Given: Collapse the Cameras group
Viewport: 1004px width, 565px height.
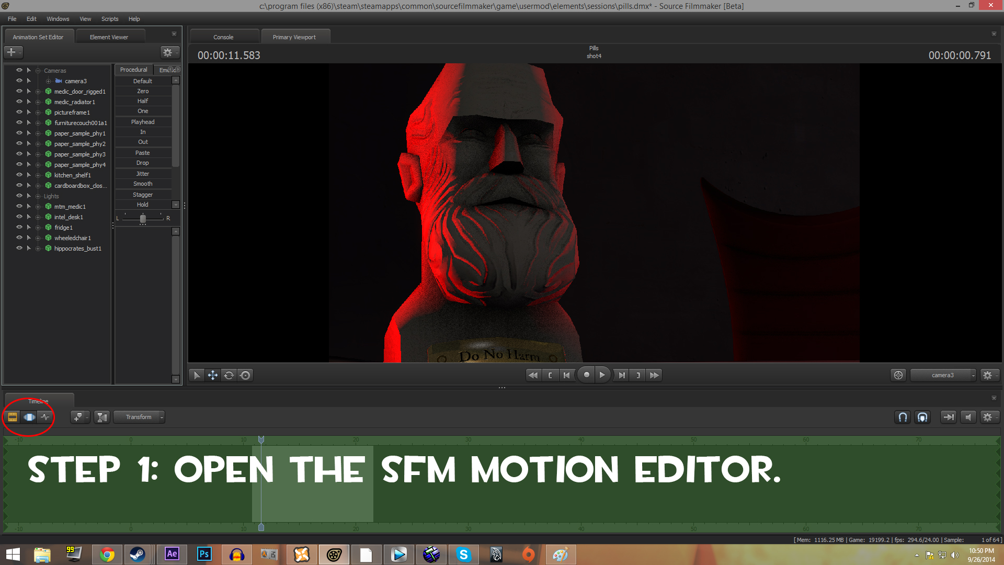Looking at the screenshot, I should coord(38,71).
